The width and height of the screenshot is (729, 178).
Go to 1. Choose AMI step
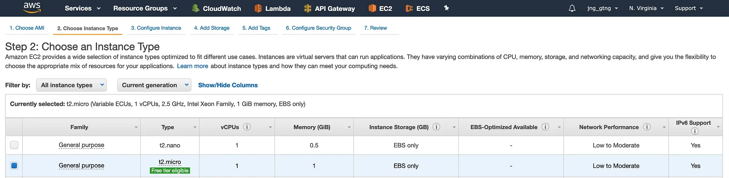coord(27,28)
